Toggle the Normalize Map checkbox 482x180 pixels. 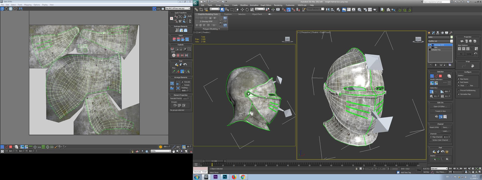pos(459,94)
